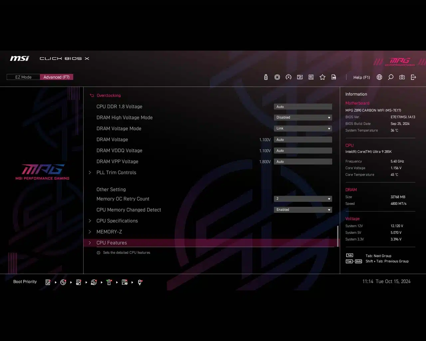Click the DRAM size 32768 MB value
Screen dimensions: 426x341
[398, 197]
